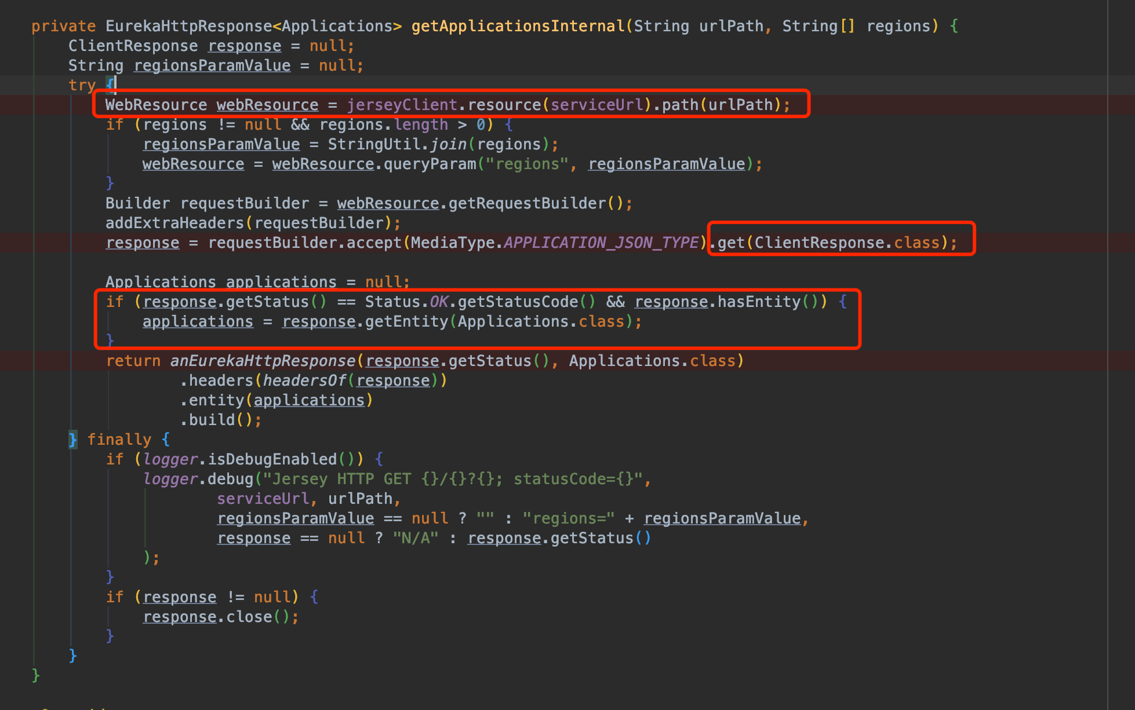Click the getRequestBuilder method call

coord(527,203)
